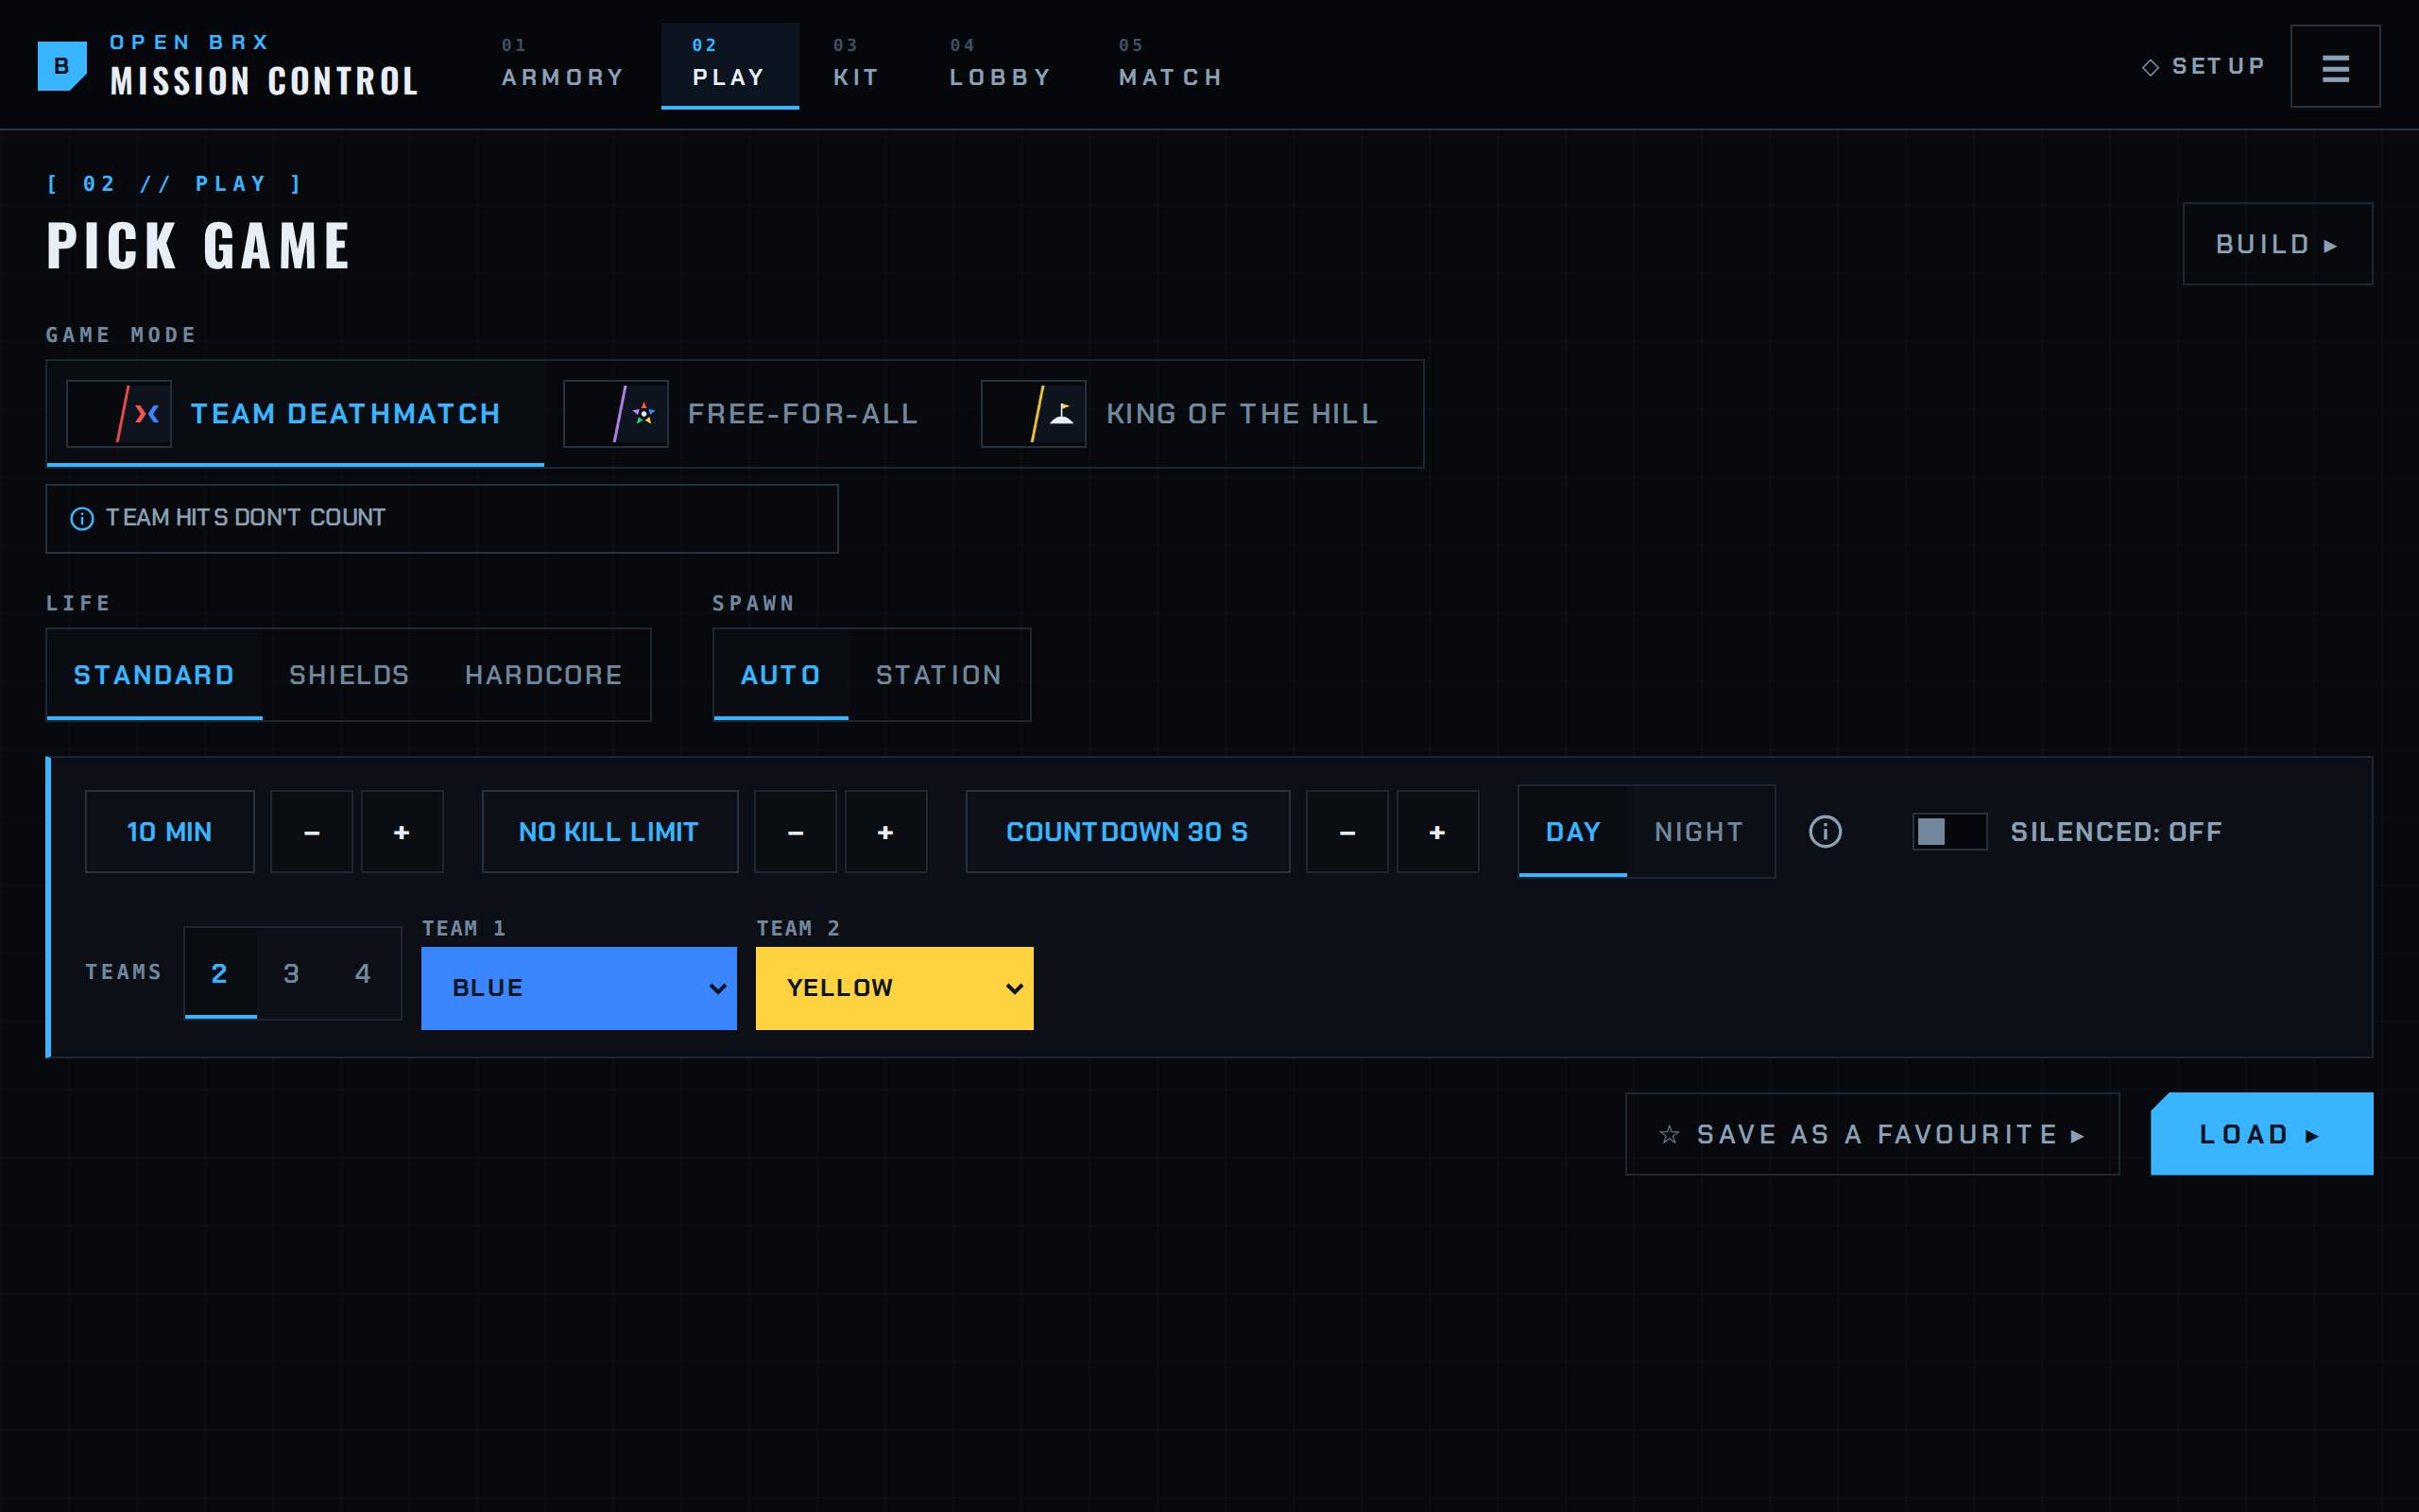The width and height of the screenshot is (2419, 1512).
Task: Select Auto spawn option
Action: tap(781, 675)
